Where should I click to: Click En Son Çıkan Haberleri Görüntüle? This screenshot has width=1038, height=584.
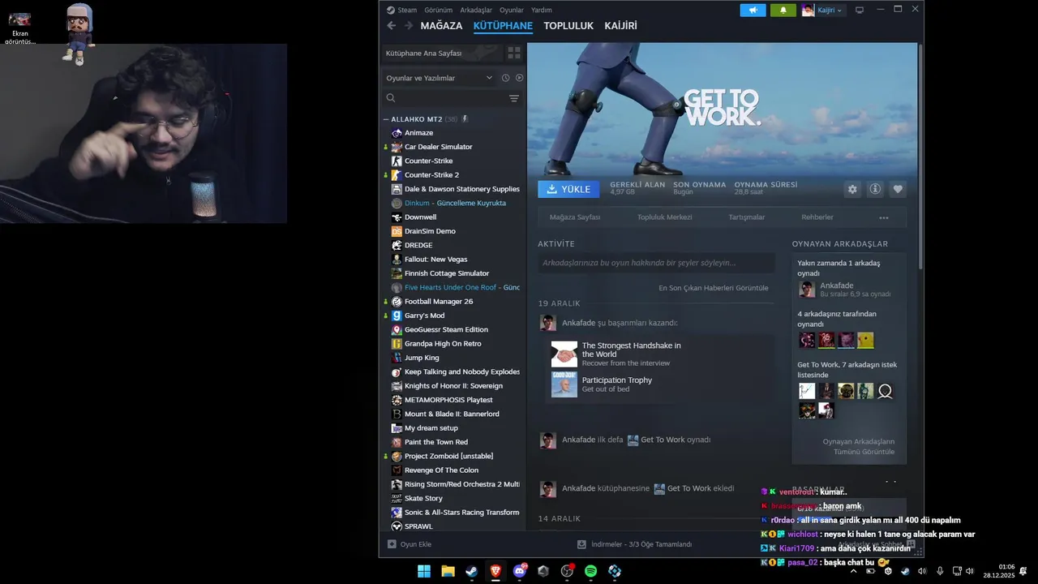tap(714, 288)
